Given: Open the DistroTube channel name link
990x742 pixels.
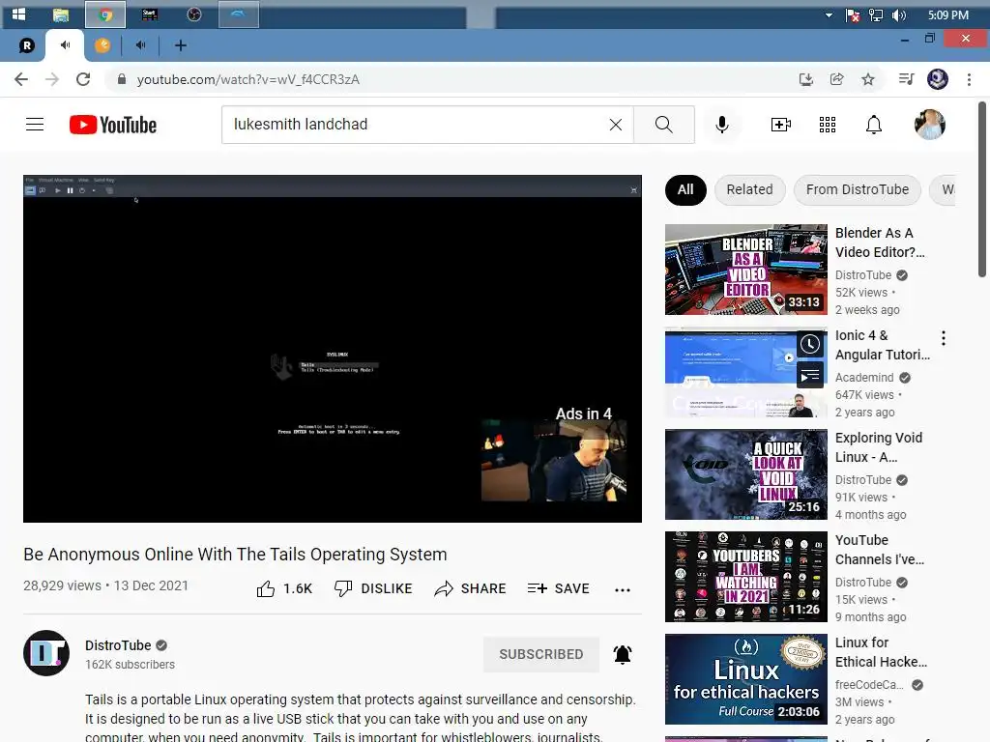Looking at the screenshot, I should pos(118,645).
